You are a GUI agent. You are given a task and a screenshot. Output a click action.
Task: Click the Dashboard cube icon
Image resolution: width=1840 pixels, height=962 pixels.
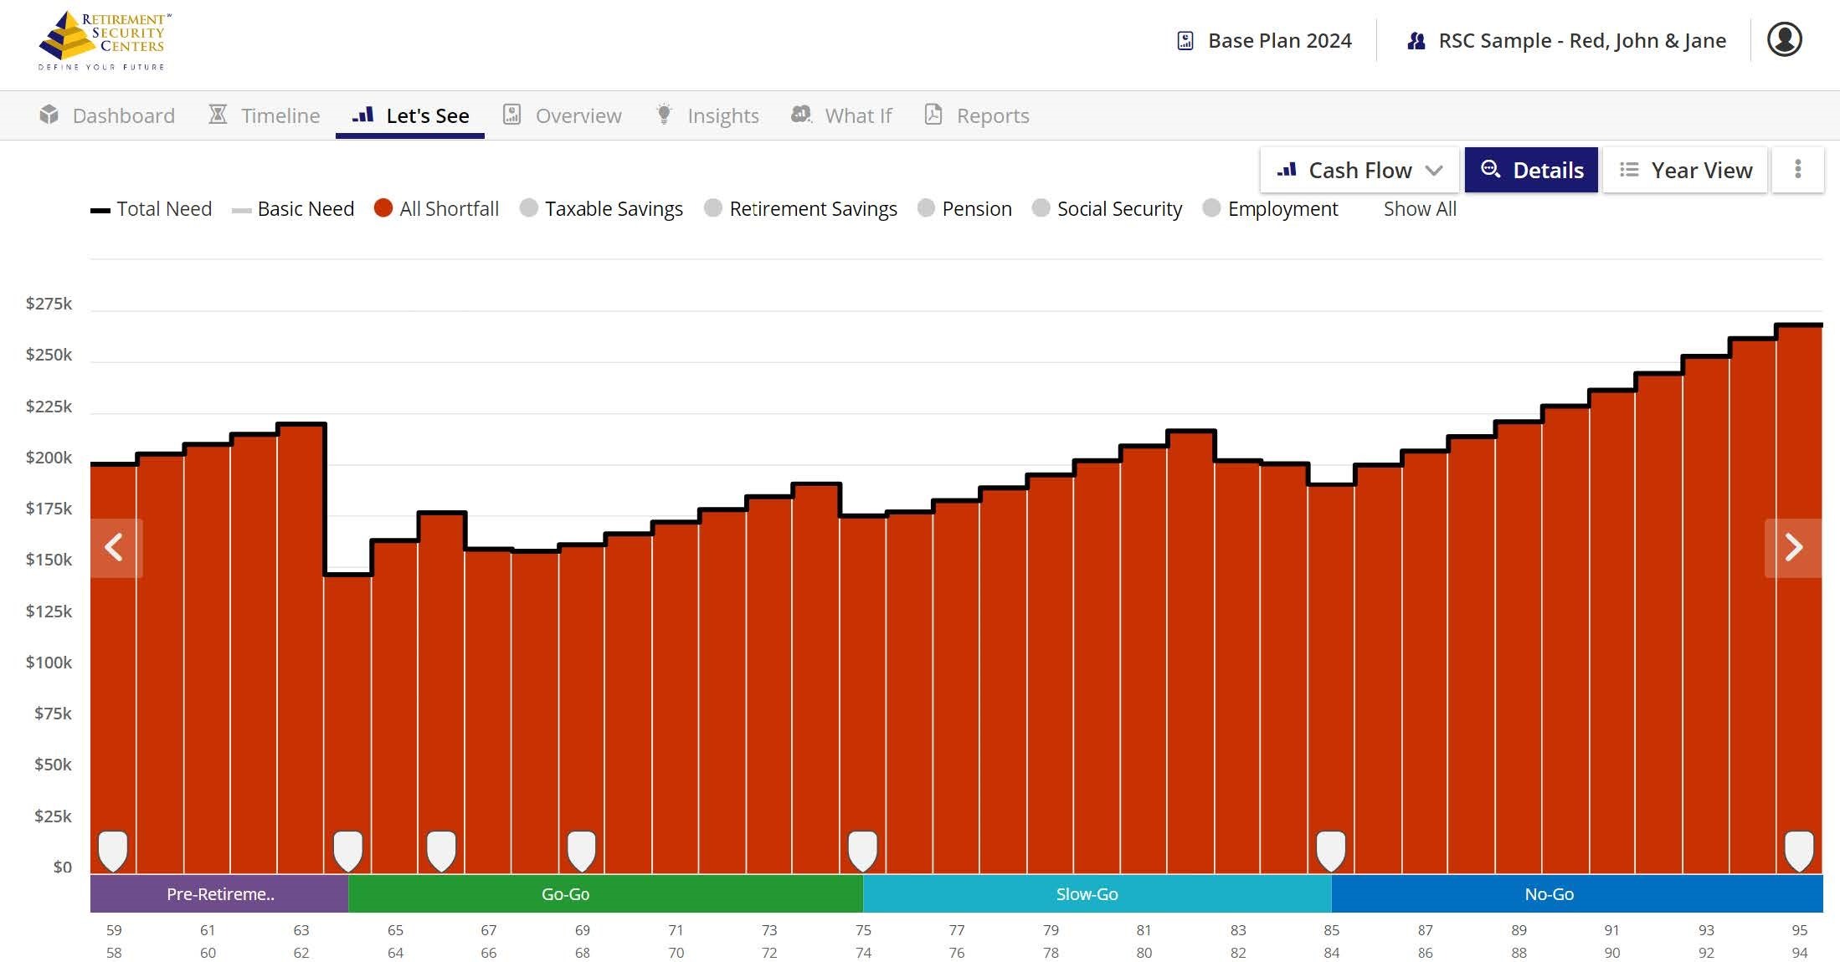(x=49, y=115)
